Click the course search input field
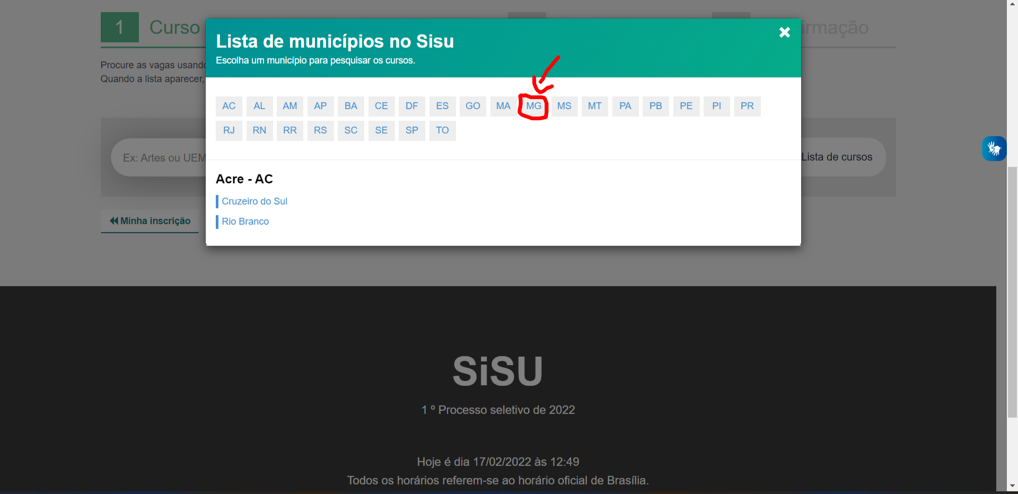Screen dimensions: 1018x494 159,158
